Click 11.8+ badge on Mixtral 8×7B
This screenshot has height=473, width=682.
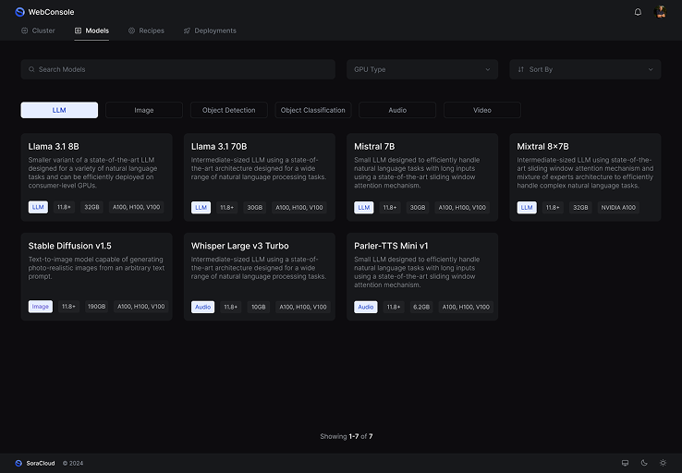tap(553, 207)
